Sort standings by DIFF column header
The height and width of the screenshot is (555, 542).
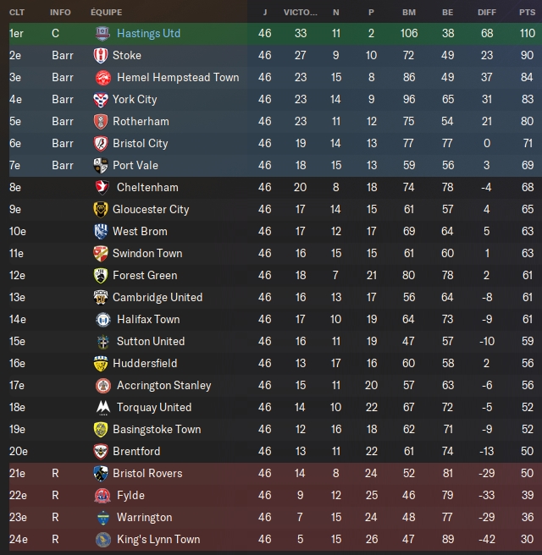pos(486,13)
